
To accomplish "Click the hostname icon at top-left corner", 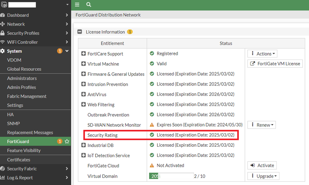I will pyautogui.click(x=3, y=5).
